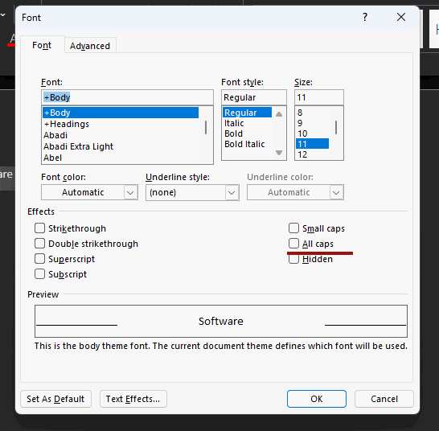This screenshot has height=431, width=439.
Task: Click the Cancel button
Action: 384,399
